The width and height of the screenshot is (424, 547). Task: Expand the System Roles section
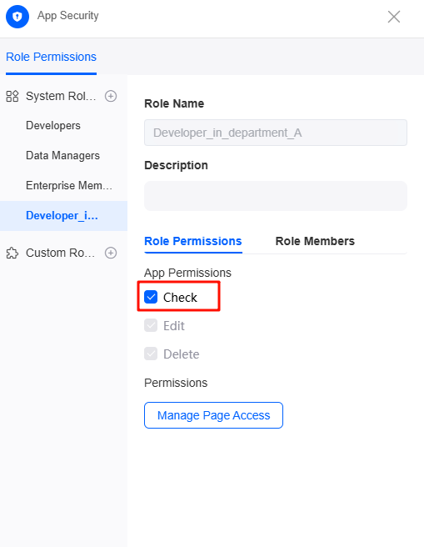tap(61, 96)
